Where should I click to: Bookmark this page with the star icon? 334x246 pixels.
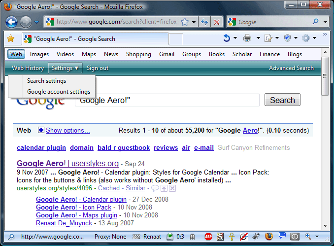pos(185,22)
